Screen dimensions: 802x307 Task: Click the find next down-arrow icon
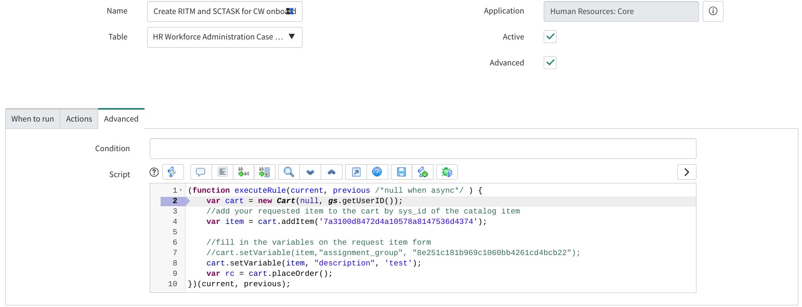pyautogui.click(x=310, y=172)
